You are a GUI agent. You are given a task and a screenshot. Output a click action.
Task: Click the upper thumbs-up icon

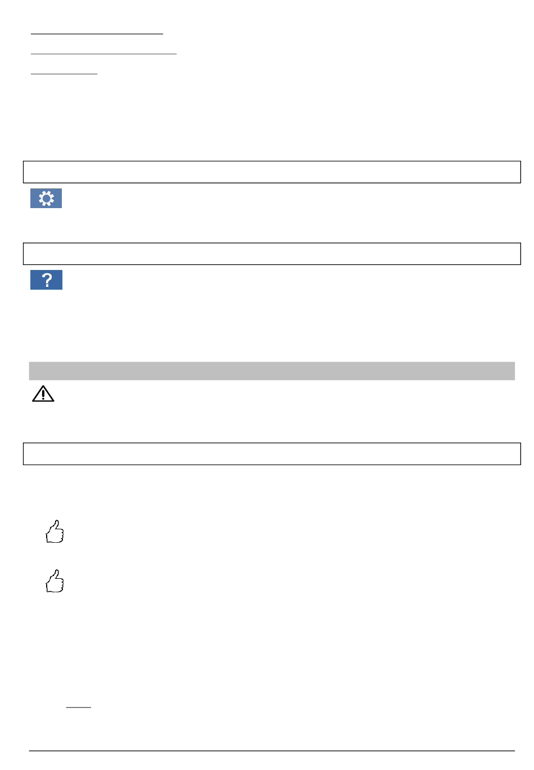pyautogui.click(x=55, y=532)
